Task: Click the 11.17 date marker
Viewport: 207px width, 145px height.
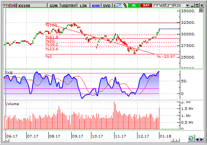Action: click(x=120, y=136)
